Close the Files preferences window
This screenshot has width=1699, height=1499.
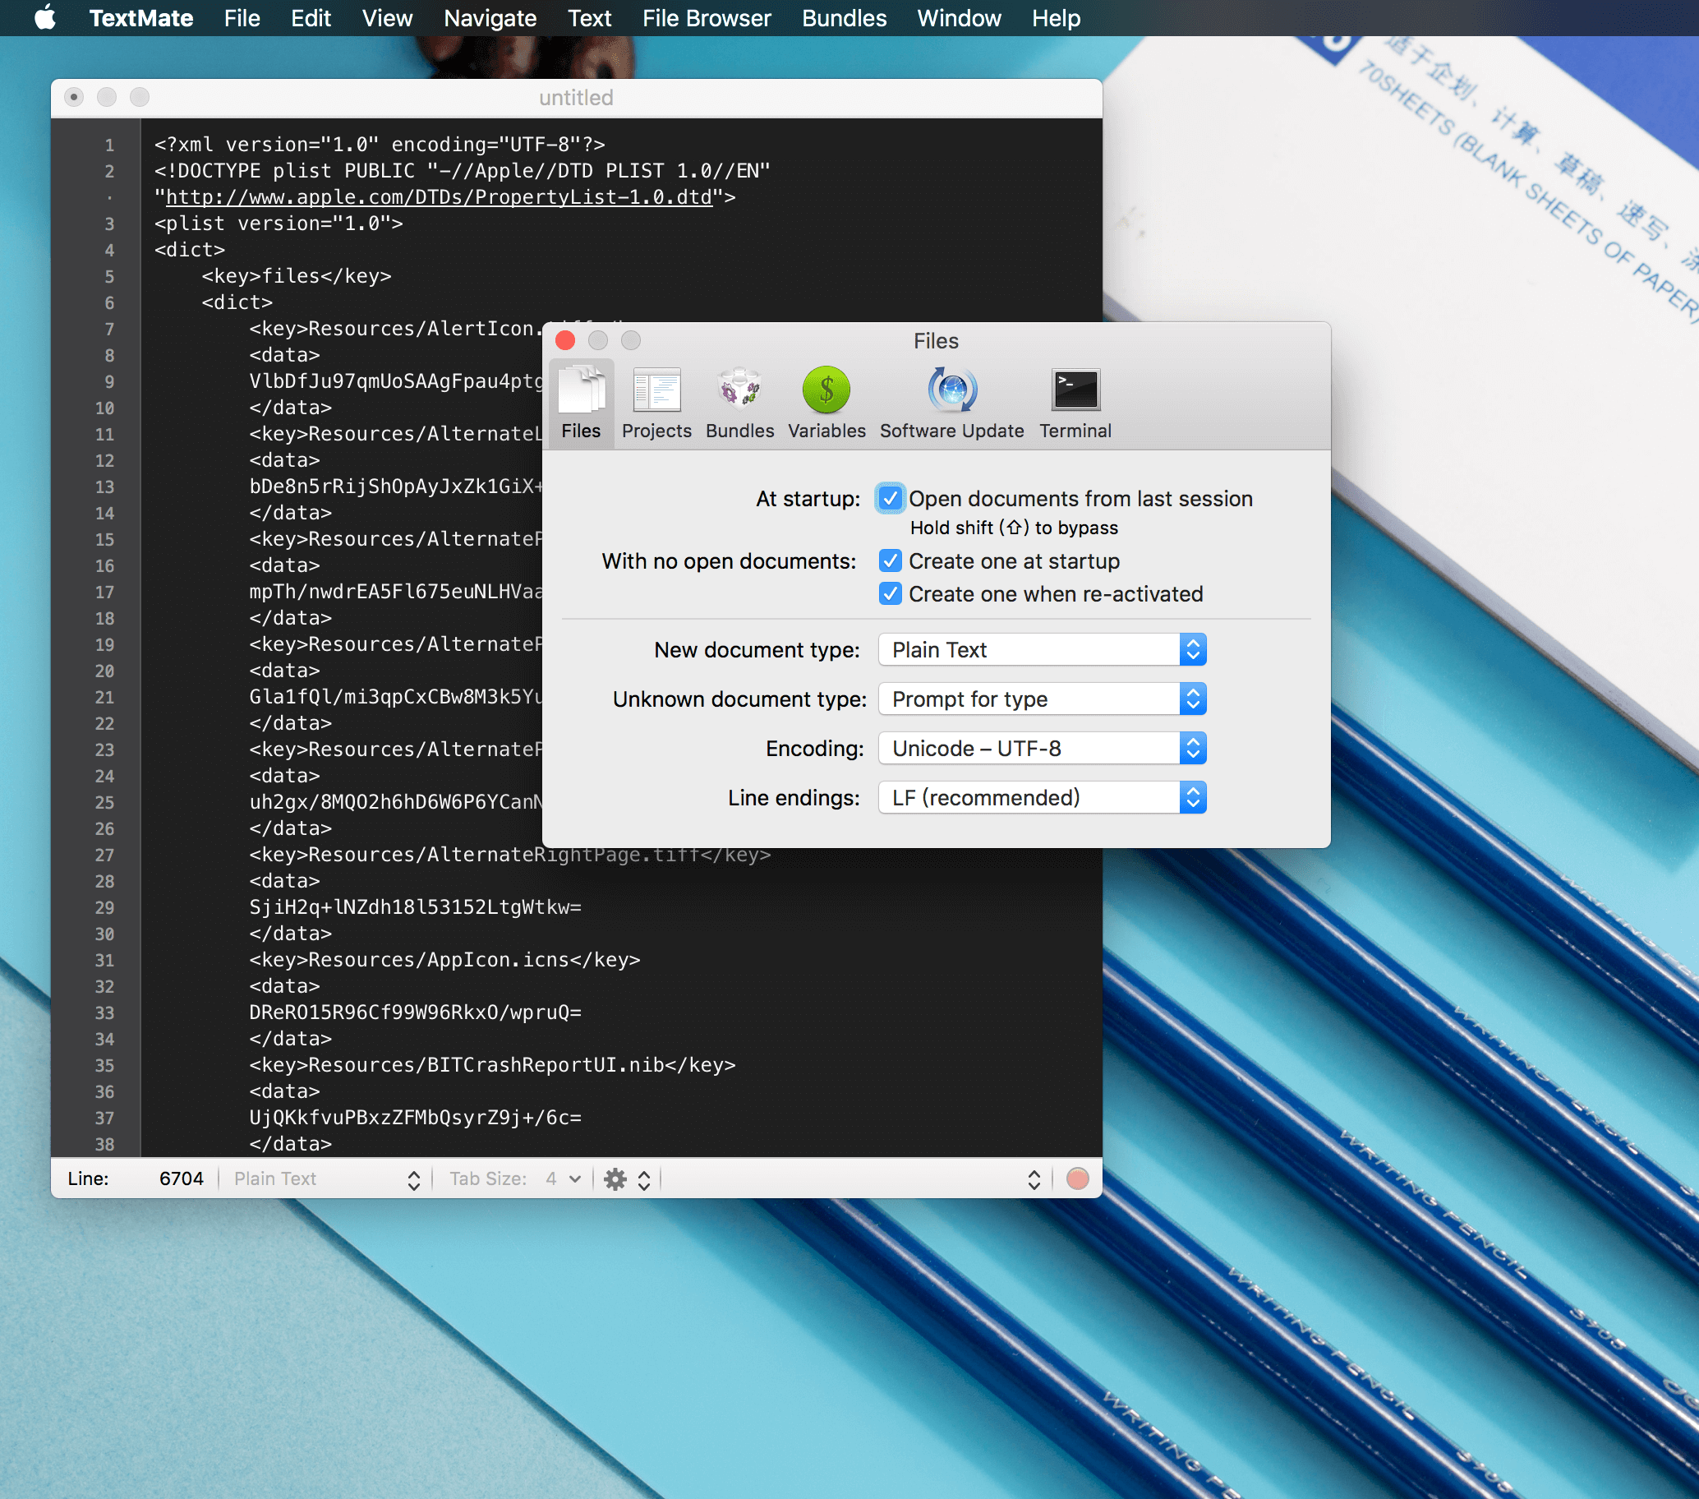565,340
